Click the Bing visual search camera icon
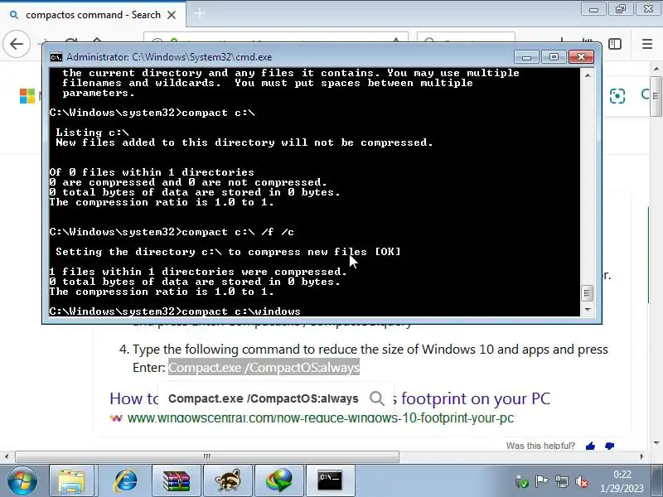The height and width of the screenshot is (497, 663). [617, 96]
